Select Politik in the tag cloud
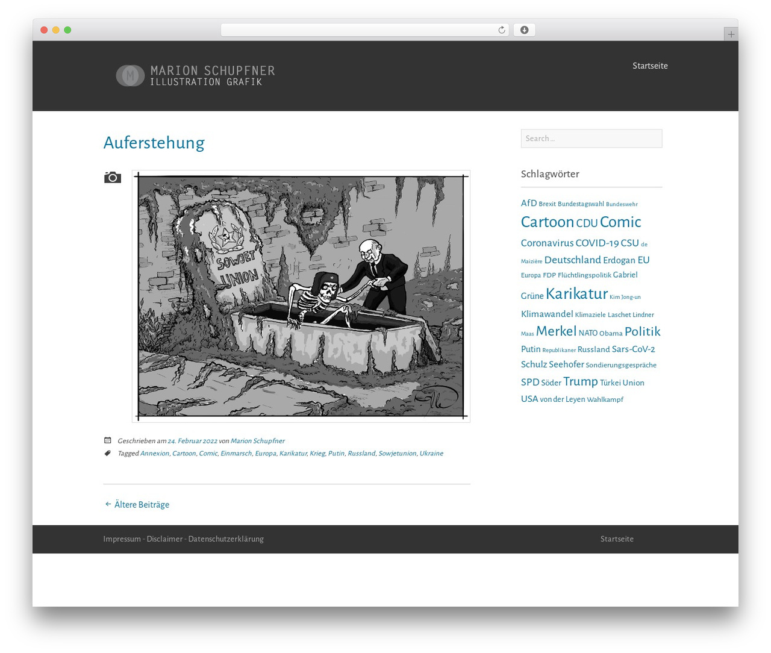 pyautogui.click(x=642, y=331)
